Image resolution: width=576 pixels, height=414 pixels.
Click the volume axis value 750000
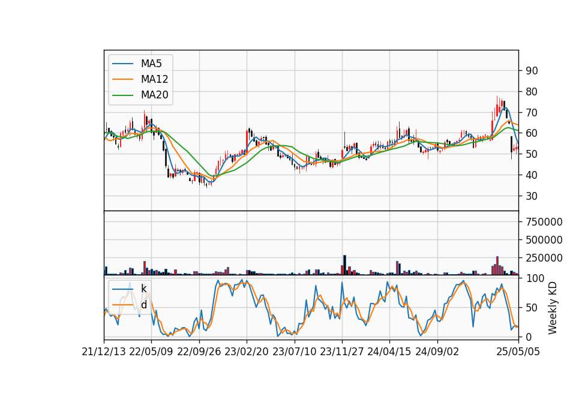(544, 222)
